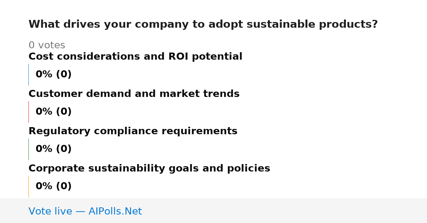Screen dimensions: 427x223
Task: Click 0% (0) result for Regulatory compliance
Action: pos(53,149)
